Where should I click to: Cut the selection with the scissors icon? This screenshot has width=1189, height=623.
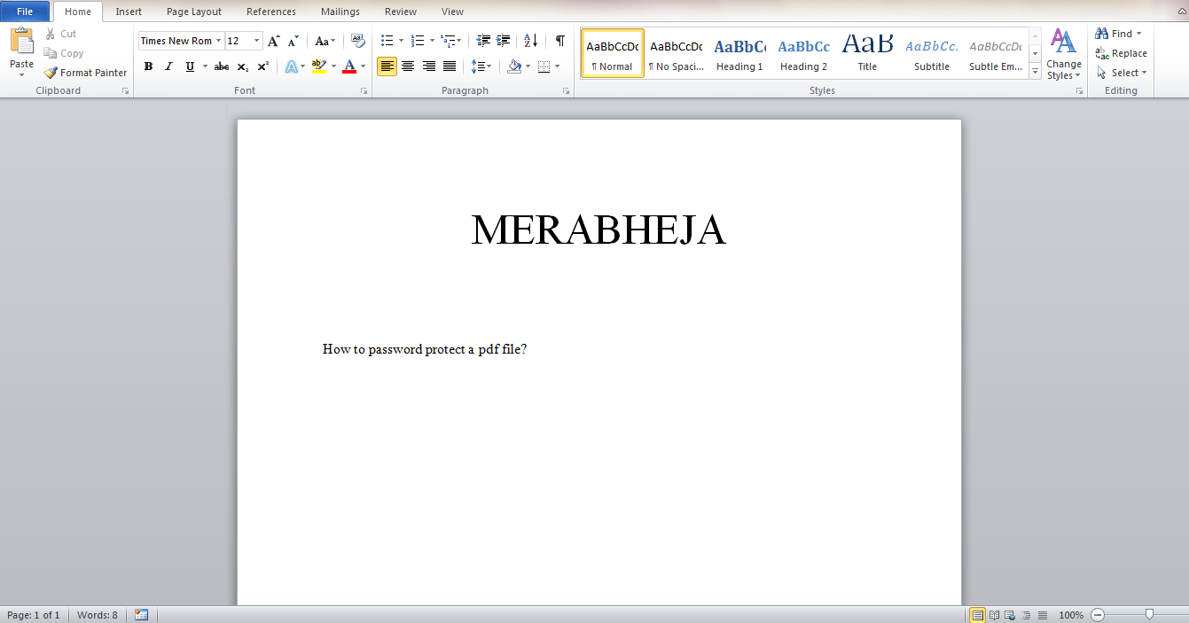point(50,34)
